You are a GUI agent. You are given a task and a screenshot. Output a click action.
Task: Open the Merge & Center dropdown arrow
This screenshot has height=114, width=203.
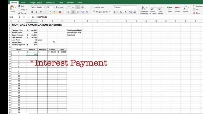(x=109, y=12)
